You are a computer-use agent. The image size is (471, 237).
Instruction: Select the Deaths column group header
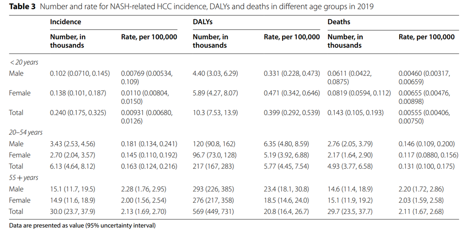(x=339, y=22)
